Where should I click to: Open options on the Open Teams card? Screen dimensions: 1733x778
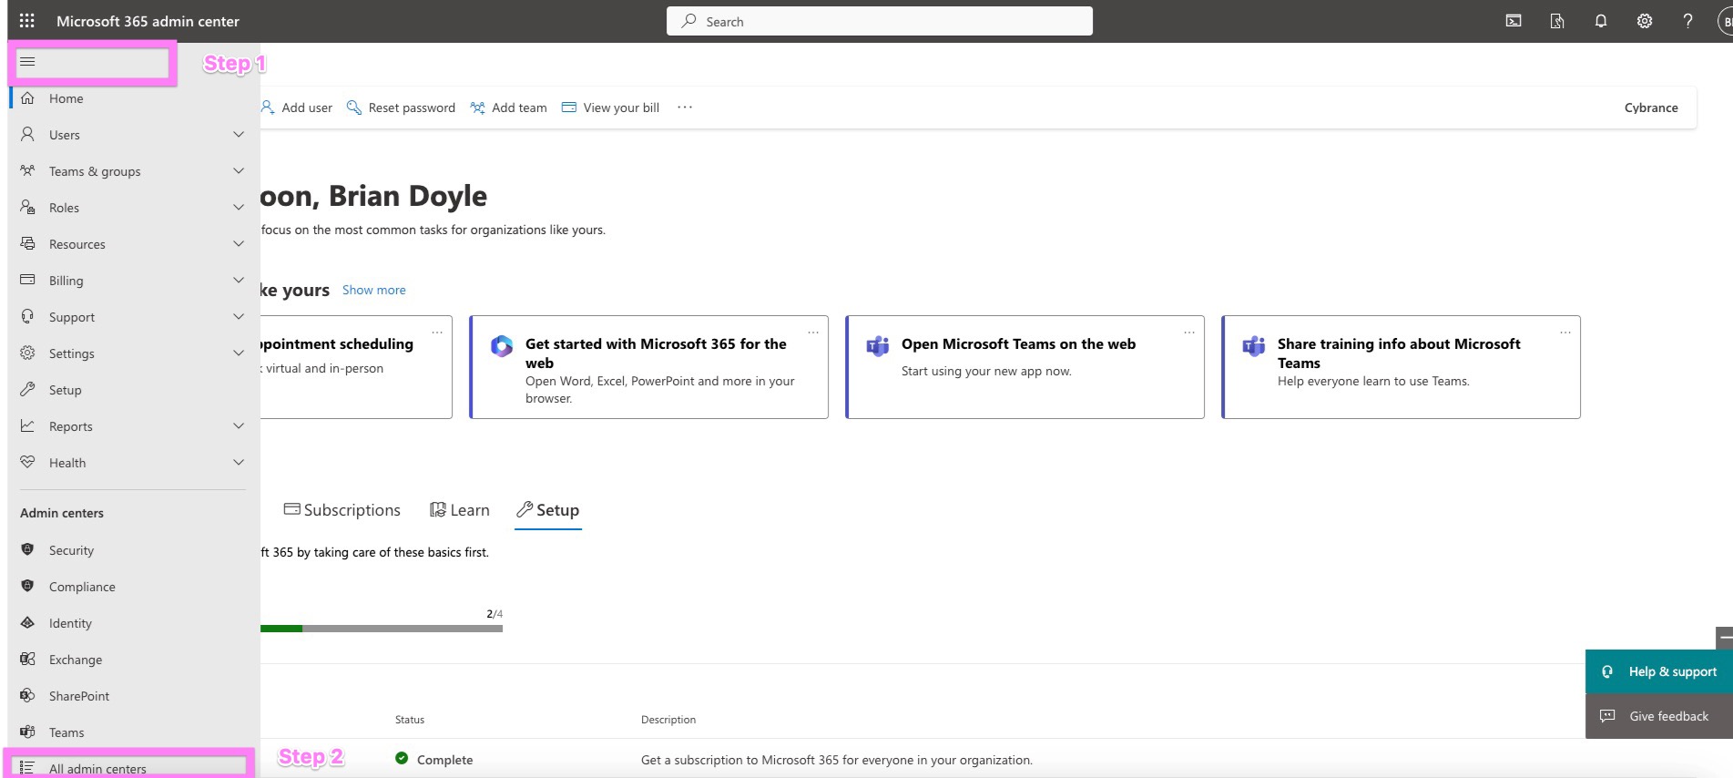pos(1189,333)
